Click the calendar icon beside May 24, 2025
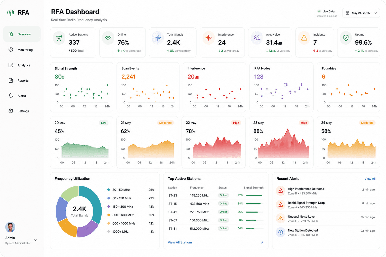 (348, 13)
